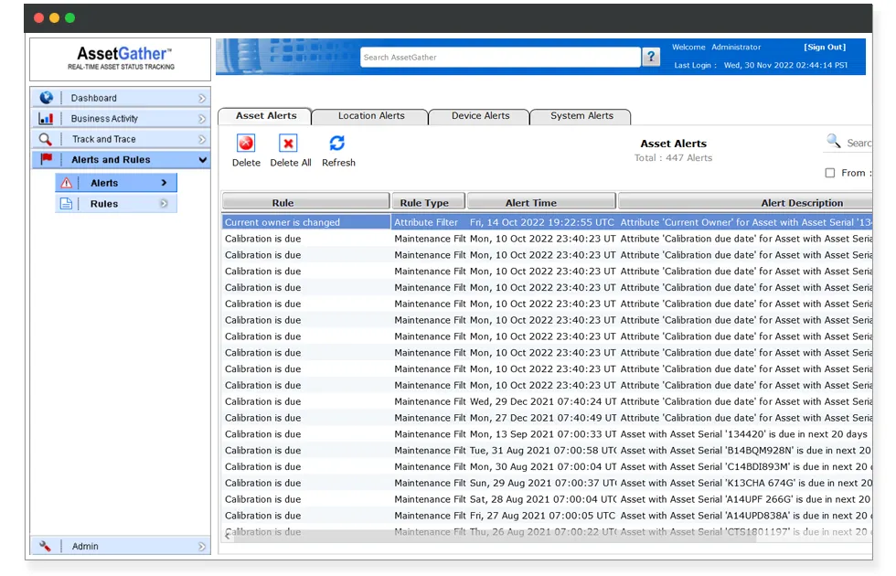
Task: Click the 'Total : 447 Alerts' text
Action: tap(673, 157)
